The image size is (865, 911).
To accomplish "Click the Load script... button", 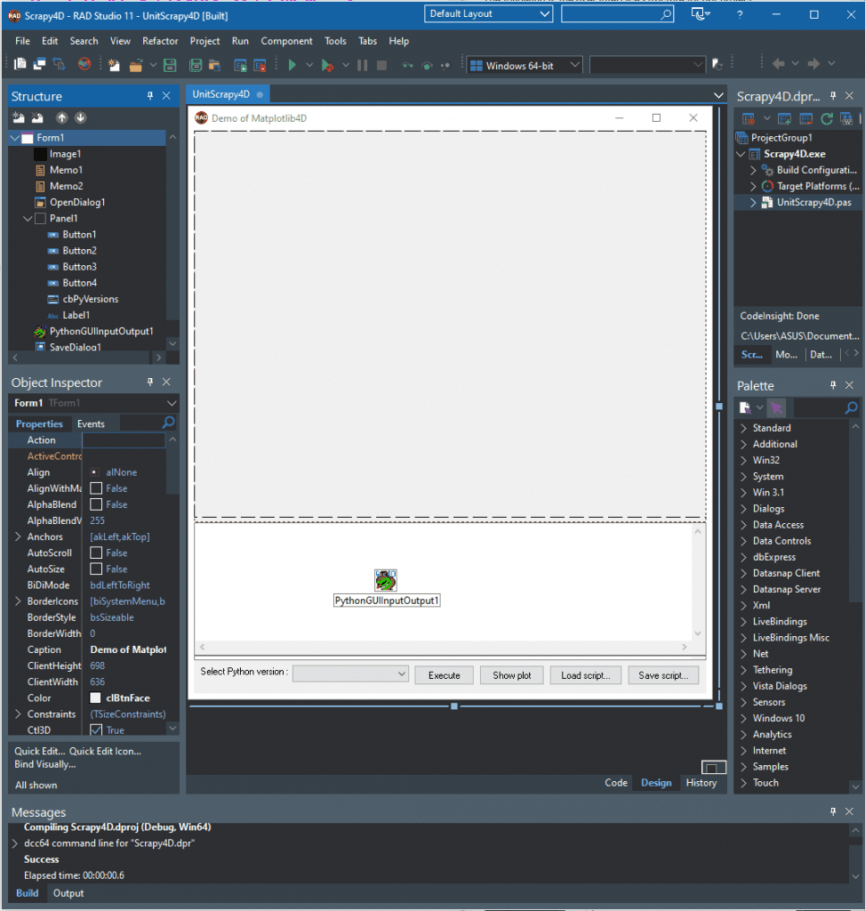I will pos(585,675).
